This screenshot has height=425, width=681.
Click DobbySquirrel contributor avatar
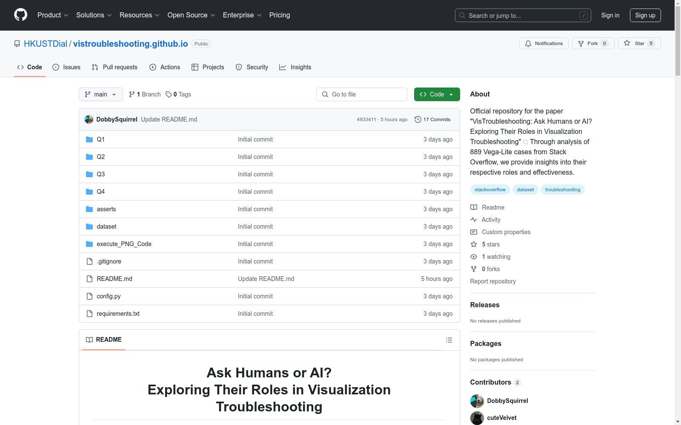coord(477,401)
